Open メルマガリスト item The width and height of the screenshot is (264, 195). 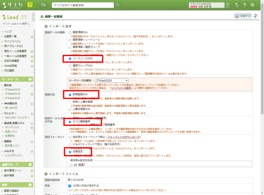pyautogui.click(x=14, y=155)
